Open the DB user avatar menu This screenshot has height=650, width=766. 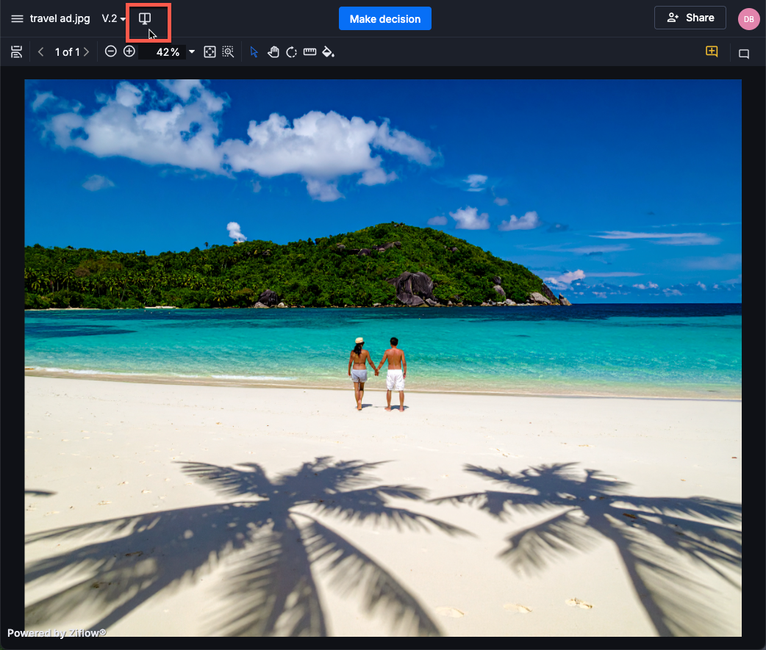click(748, 19)
